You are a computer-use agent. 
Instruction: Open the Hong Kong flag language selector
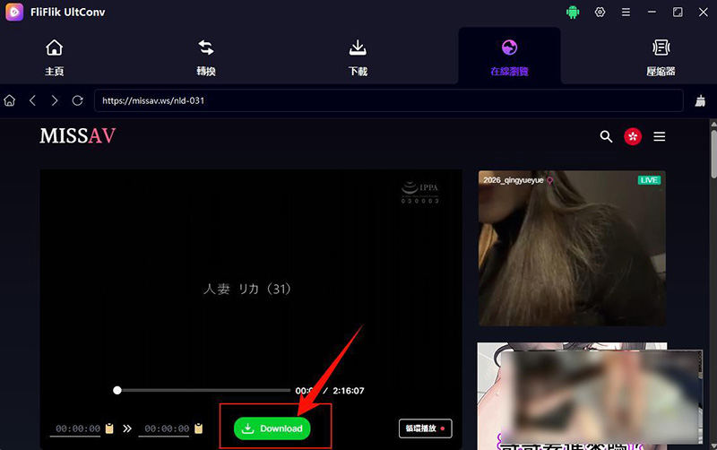633,136
